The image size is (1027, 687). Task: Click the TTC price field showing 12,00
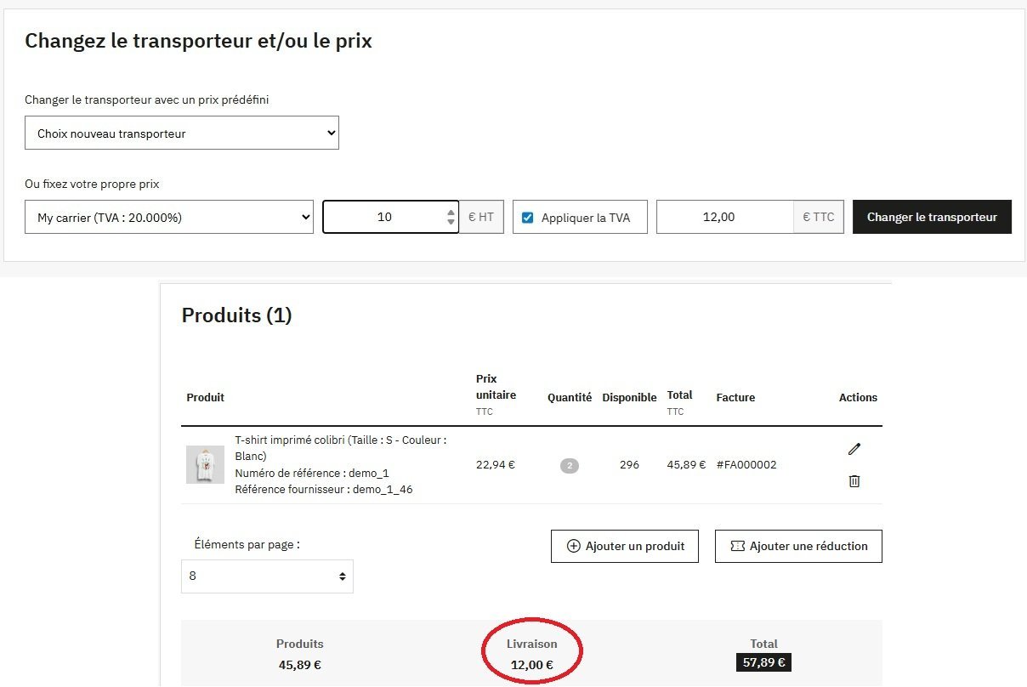pyautogui.click(x=725, y=217)
